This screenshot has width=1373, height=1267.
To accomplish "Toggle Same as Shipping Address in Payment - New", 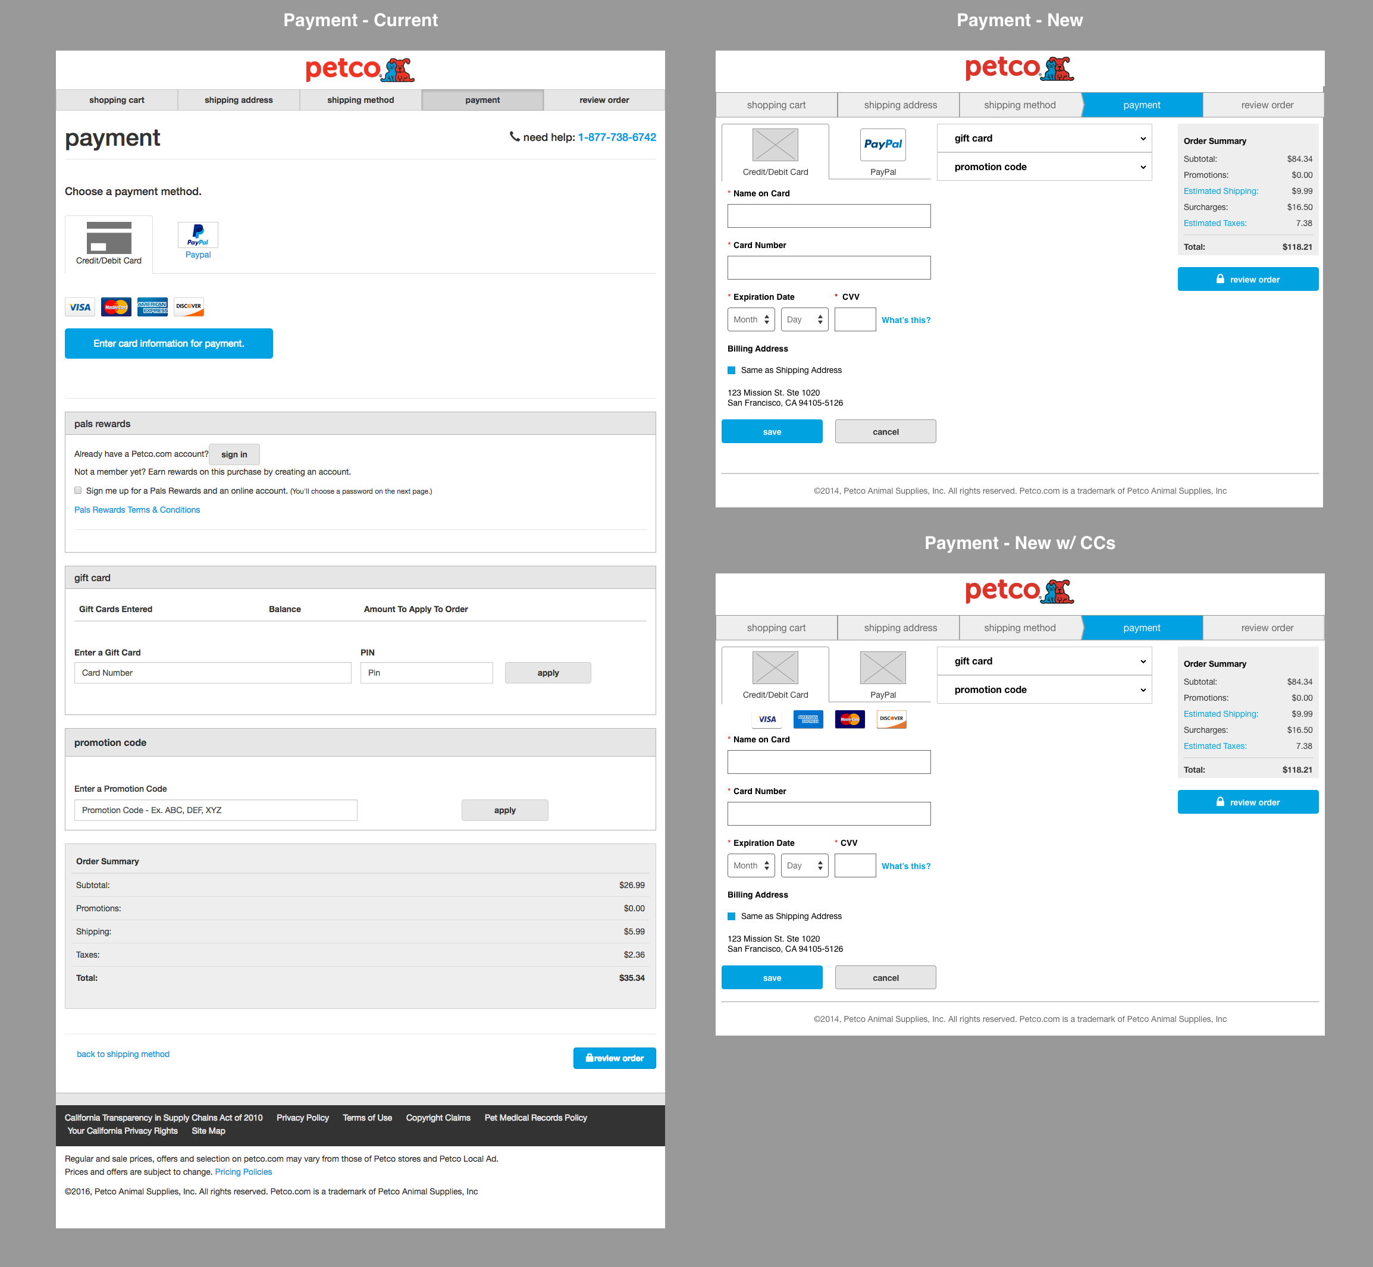I will 731,370.
